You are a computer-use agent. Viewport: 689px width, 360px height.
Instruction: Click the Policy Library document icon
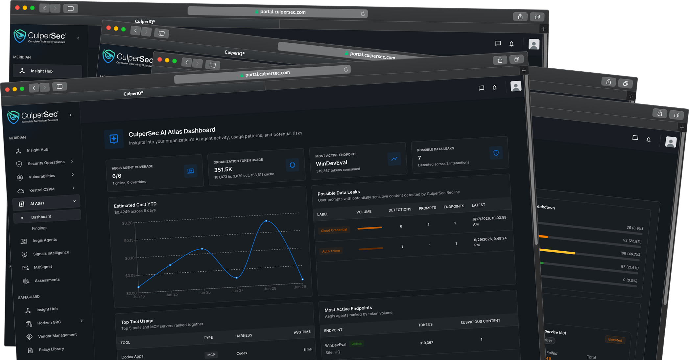tap(30, 350)
